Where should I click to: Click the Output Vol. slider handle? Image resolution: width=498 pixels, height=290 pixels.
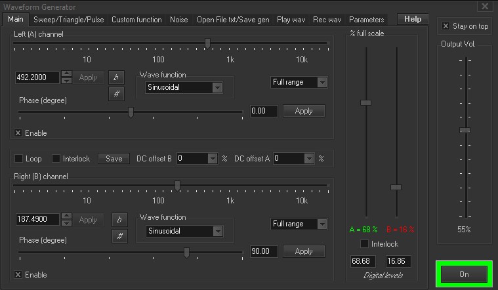[465, 130]
